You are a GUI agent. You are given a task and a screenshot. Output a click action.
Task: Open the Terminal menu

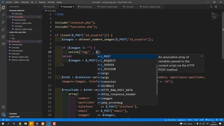point(51,2)
